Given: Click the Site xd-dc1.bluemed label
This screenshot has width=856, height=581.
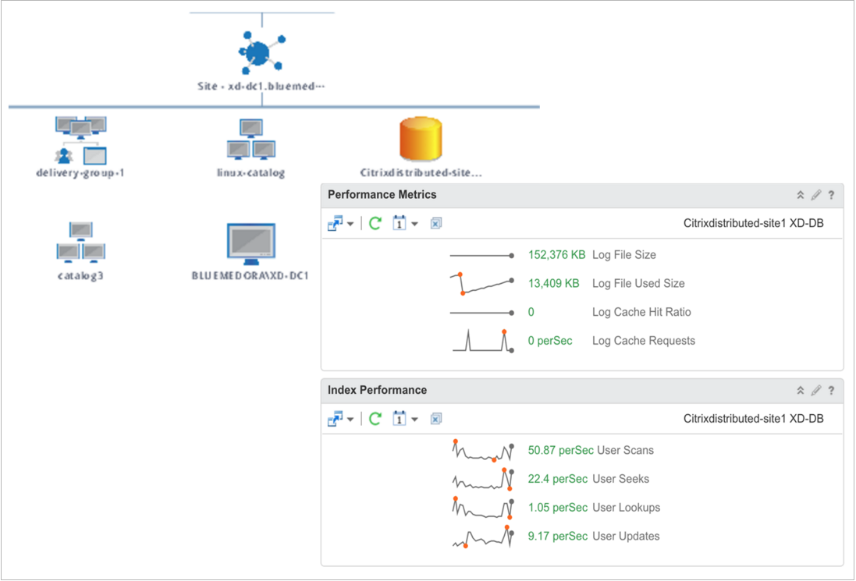Looking at the screenshot, I should 261,87.
